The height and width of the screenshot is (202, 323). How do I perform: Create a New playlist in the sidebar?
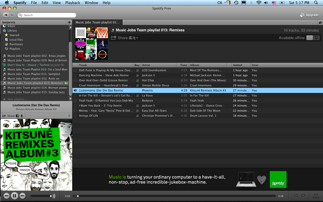coord(15,99)
